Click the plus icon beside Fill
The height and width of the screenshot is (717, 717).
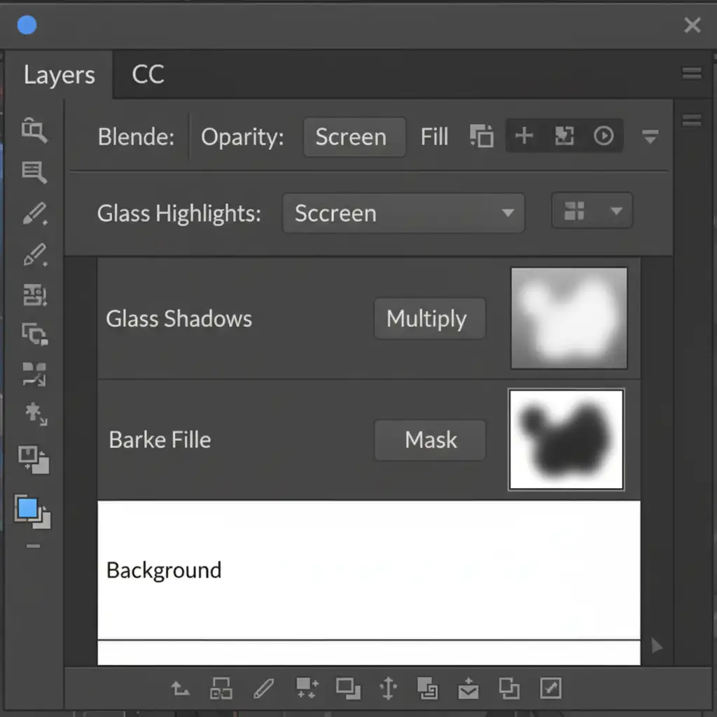click(x=524, y=136)
